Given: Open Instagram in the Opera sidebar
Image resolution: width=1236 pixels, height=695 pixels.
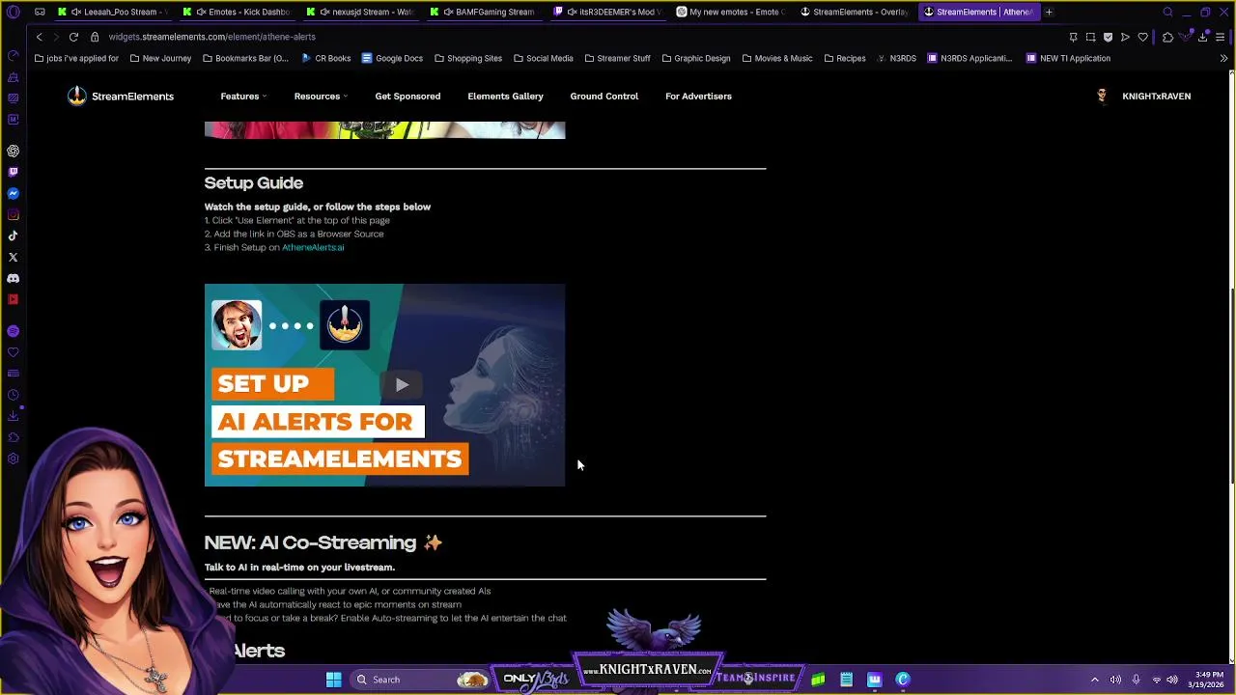Looking at the screenshot, I should pyautogui.click(x=13, y=214).
